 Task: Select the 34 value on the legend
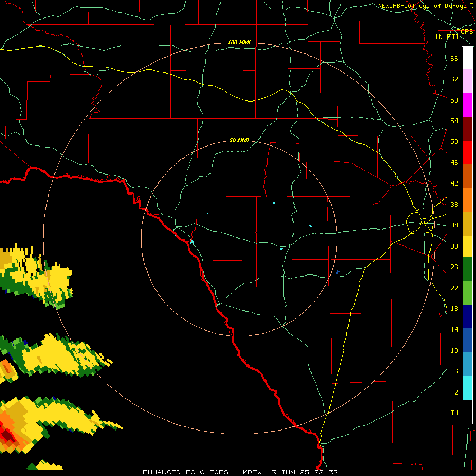click(x=454, y=225)
